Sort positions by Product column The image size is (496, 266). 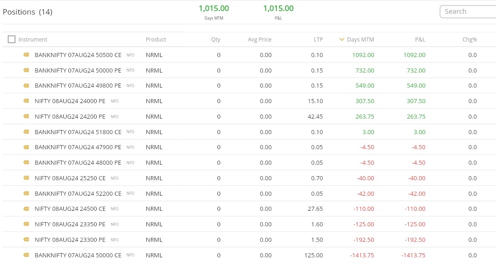point(156,40)
